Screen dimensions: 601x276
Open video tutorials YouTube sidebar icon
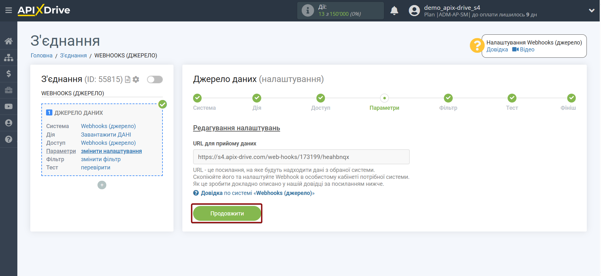click(x=9, y=107)
